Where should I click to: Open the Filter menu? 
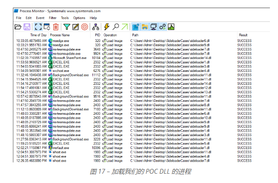(x=53, y=18)
